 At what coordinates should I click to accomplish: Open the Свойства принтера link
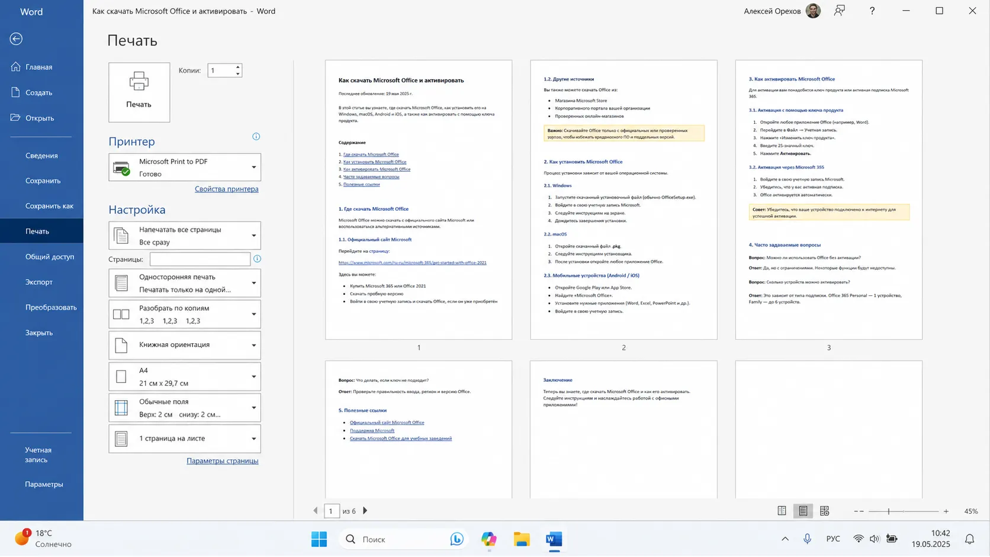(x=227, y=189)
